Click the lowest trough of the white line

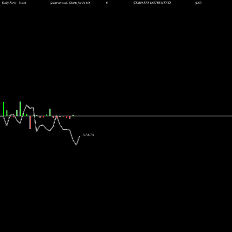76,145
